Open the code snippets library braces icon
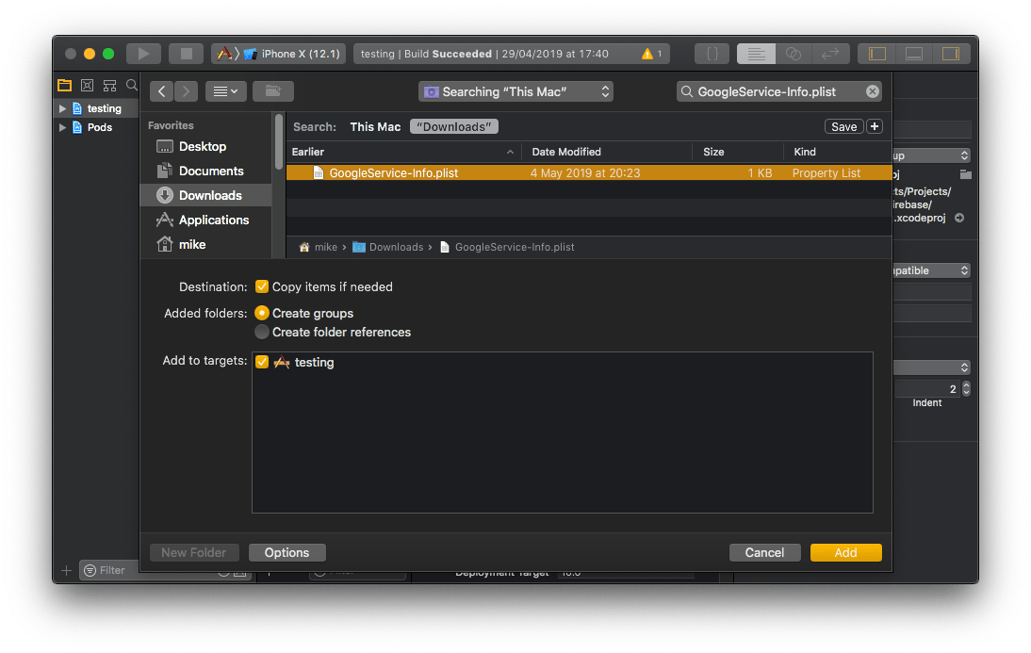 [x=712, y=54]
